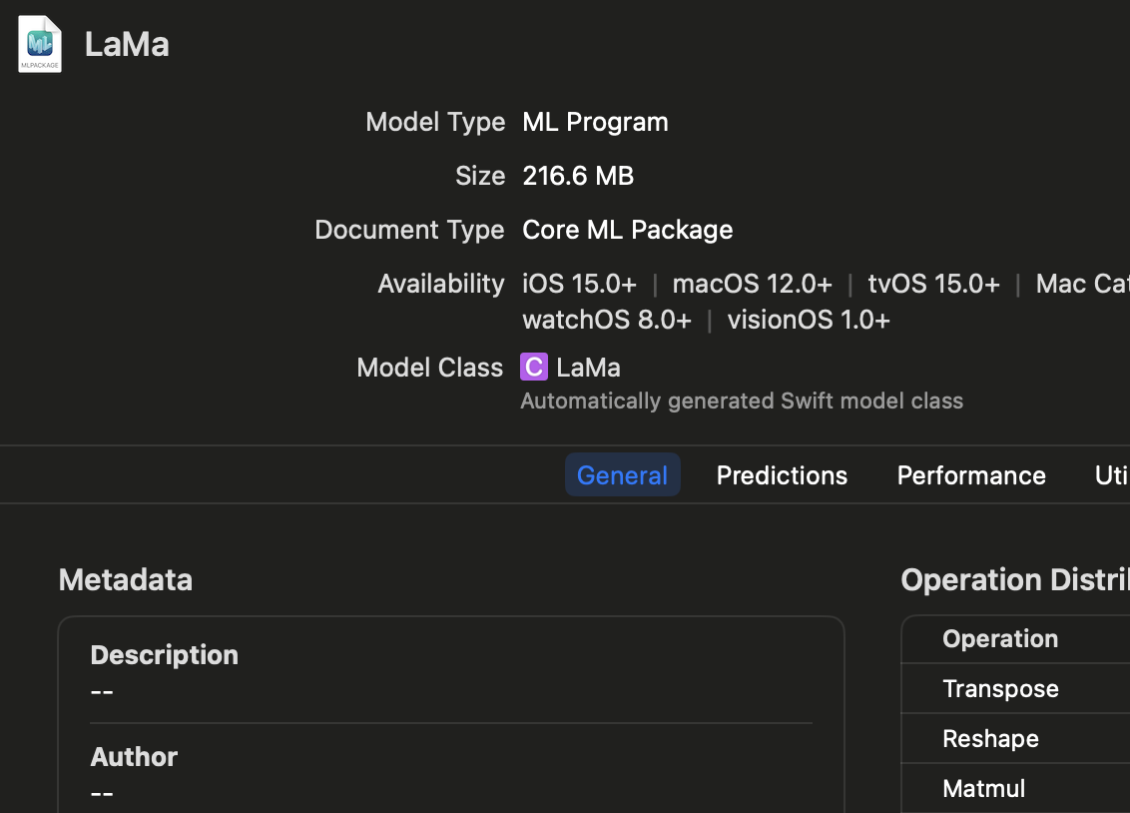
Task: Click the ML Program model type value
Action: pyautogui.click(x=595, y=122)
